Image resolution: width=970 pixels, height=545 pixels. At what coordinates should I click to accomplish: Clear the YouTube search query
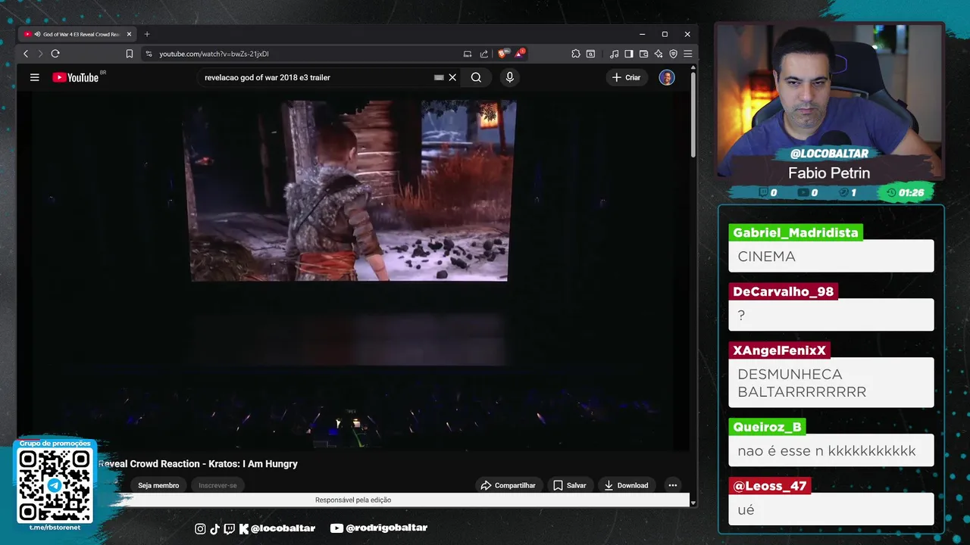click(x=452, y=77)
